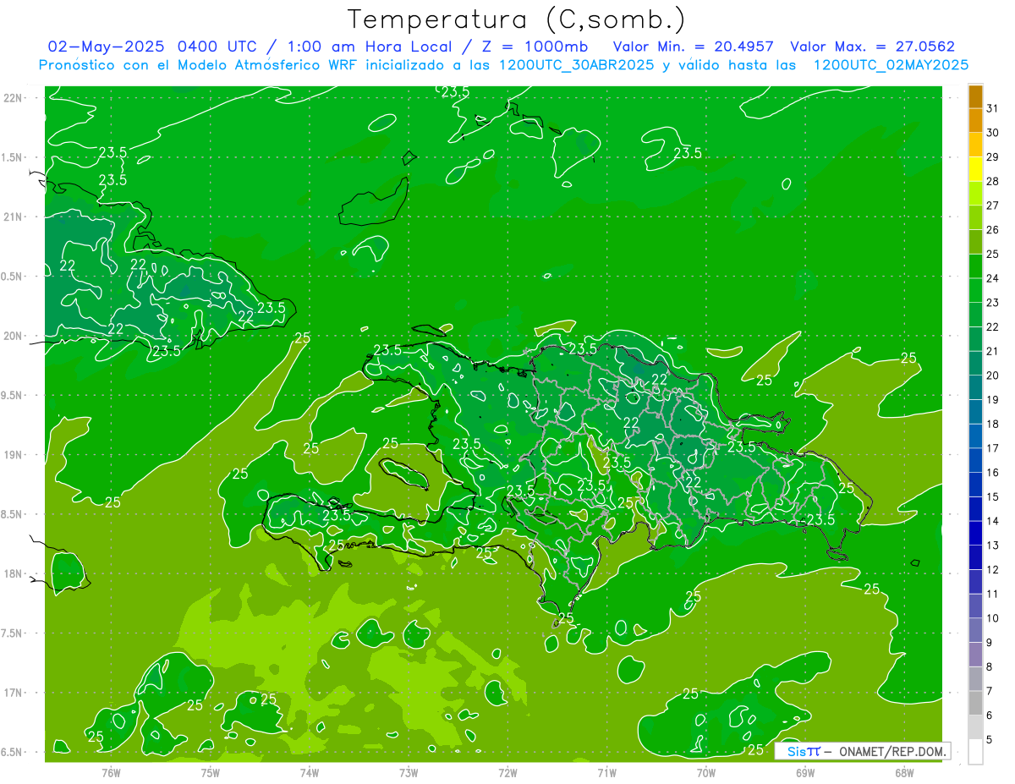Click the gray legend swatch between 6 and 7
Screen dimensions: 1015x784
(x=975, y=703)
